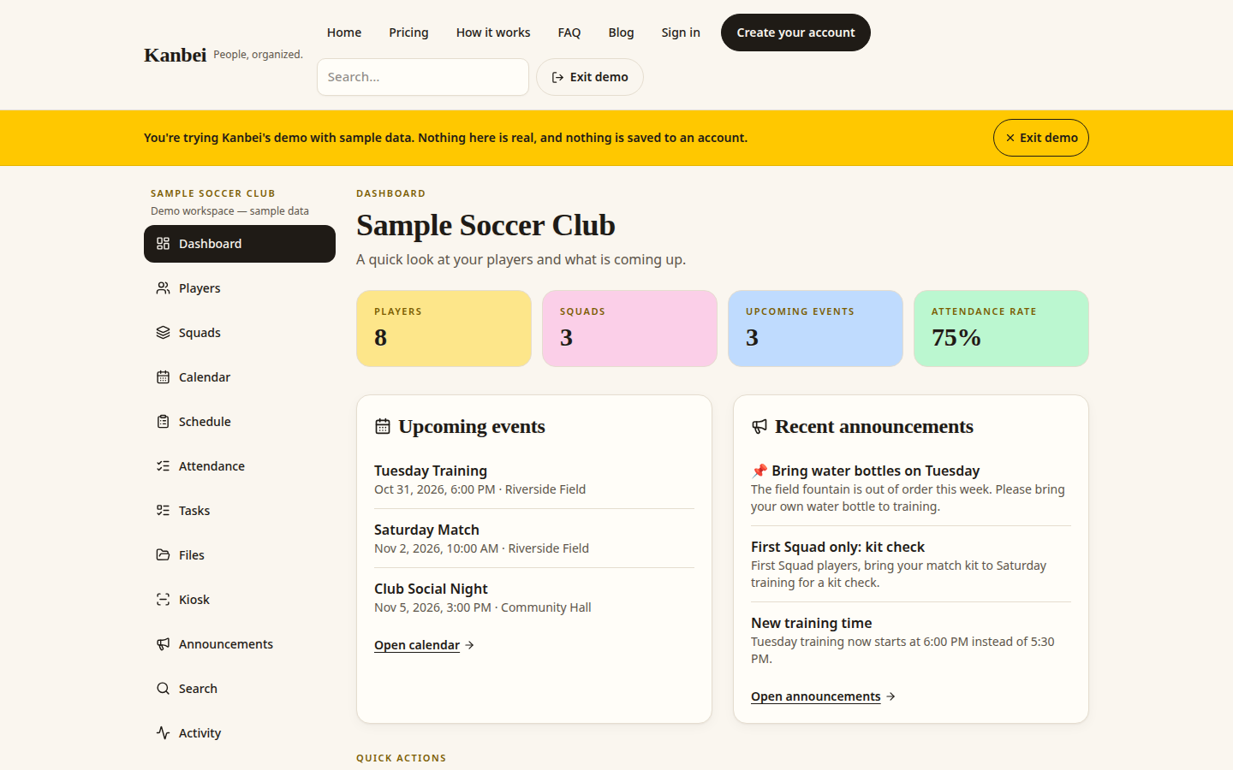Click the Club Social Night event title

coord(431,589)
